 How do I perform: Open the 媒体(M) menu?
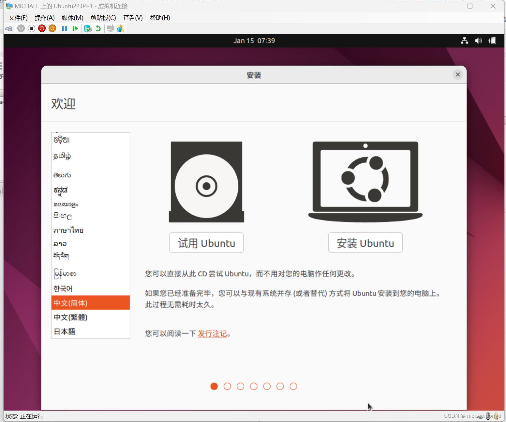pos(72,18)
